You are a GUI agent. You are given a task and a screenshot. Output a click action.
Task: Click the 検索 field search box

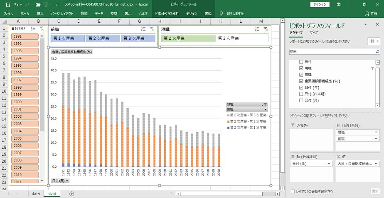(334, 51)
